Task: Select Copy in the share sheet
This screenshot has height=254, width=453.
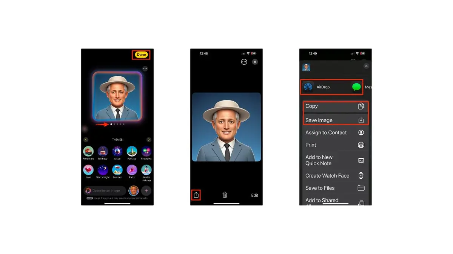Action: pyautogui.click(x=336, y=106)
